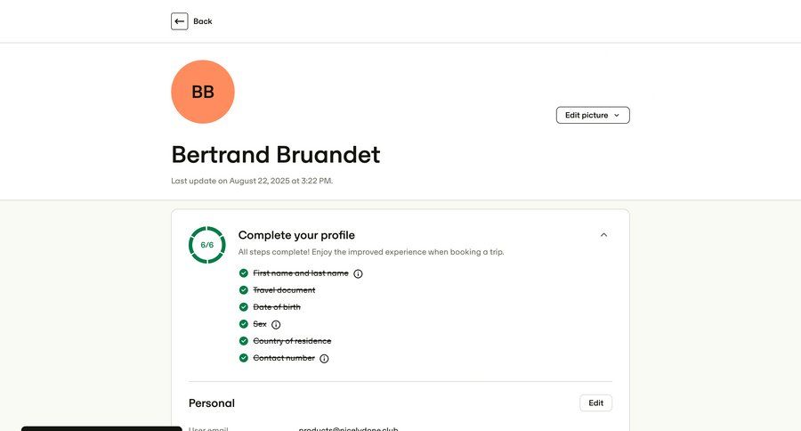Click the Country of residence step
Image resolution: width=801 pixels, height=431 pixels.
pos(292,341)
